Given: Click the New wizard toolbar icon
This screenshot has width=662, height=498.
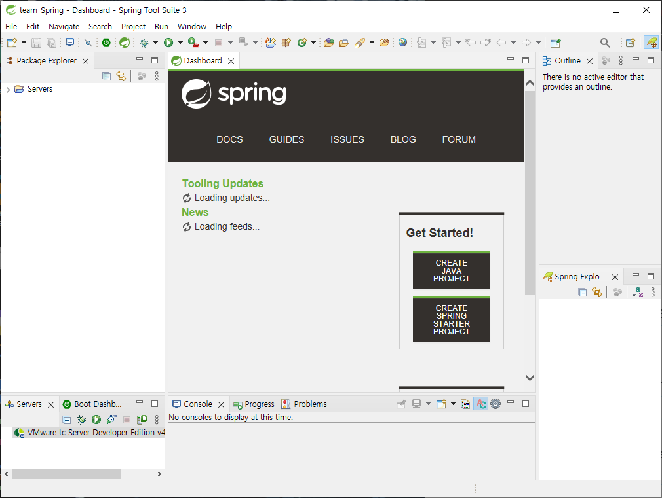Looking at the screenshot, I should (x=12, y=43).
